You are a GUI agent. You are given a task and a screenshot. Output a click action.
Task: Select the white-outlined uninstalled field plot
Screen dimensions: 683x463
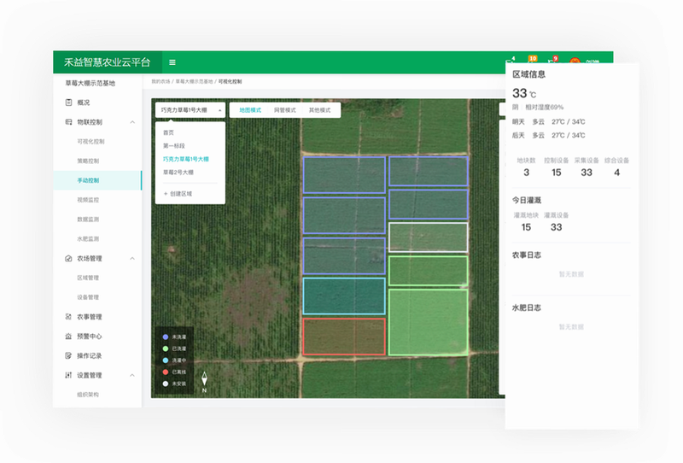(429, 237)
